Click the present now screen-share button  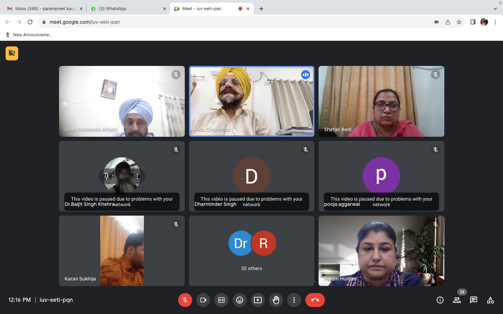(258, 300)
